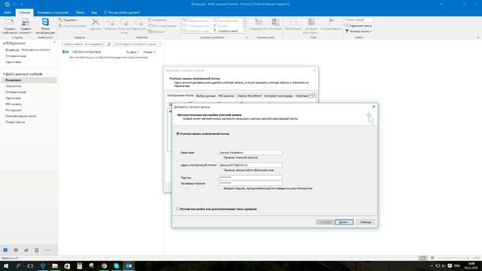The height and width of the screenshot is (271, 482).
Task: Open Chrome from the taskbar
Action: coord(104,266)
